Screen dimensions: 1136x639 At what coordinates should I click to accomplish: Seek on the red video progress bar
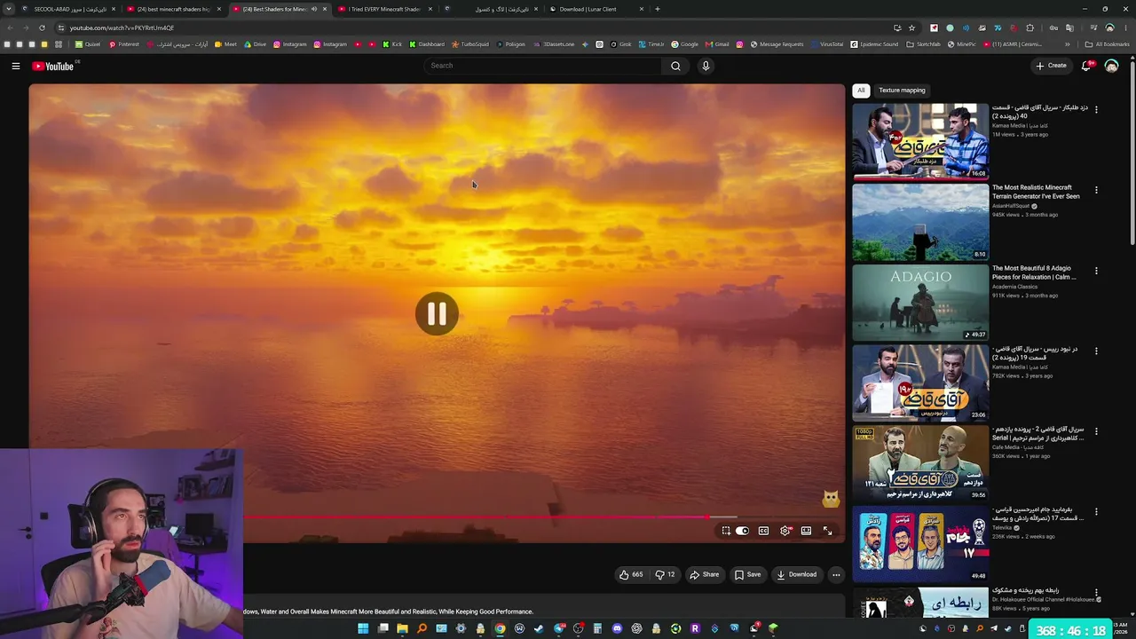[x=490, y=517]
